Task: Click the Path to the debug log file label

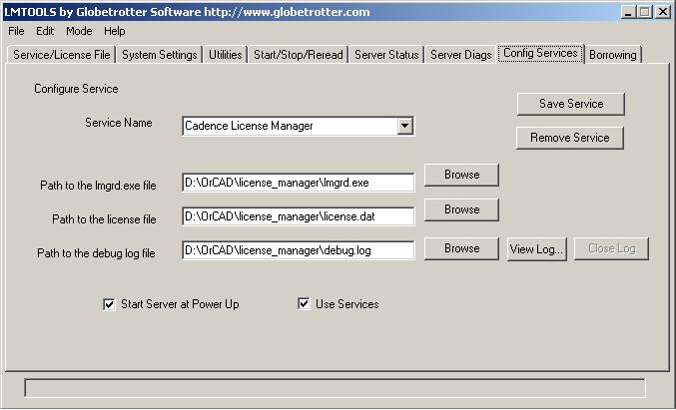Action: [96, 253]
